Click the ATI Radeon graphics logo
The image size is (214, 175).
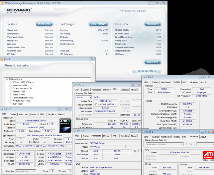click(x=209, y=155)
